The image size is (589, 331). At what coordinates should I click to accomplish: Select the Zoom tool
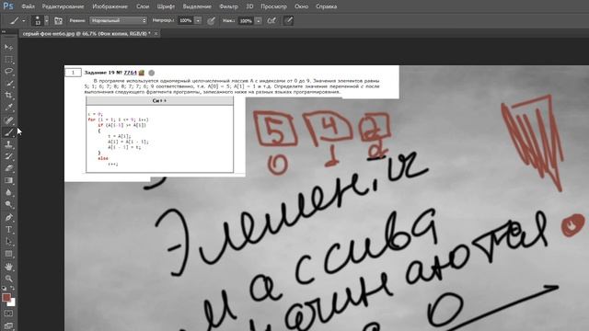8,279
